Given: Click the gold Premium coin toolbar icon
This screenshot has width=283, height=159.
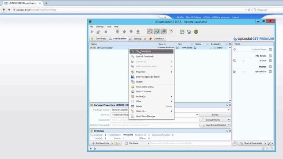Looking at the screenshot, I should pos(196,32).
